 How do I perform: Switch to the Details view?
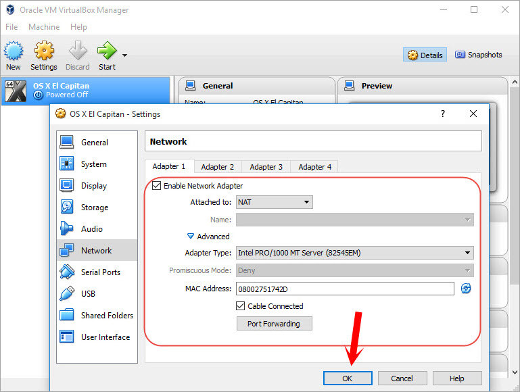(x=425, y=55)
